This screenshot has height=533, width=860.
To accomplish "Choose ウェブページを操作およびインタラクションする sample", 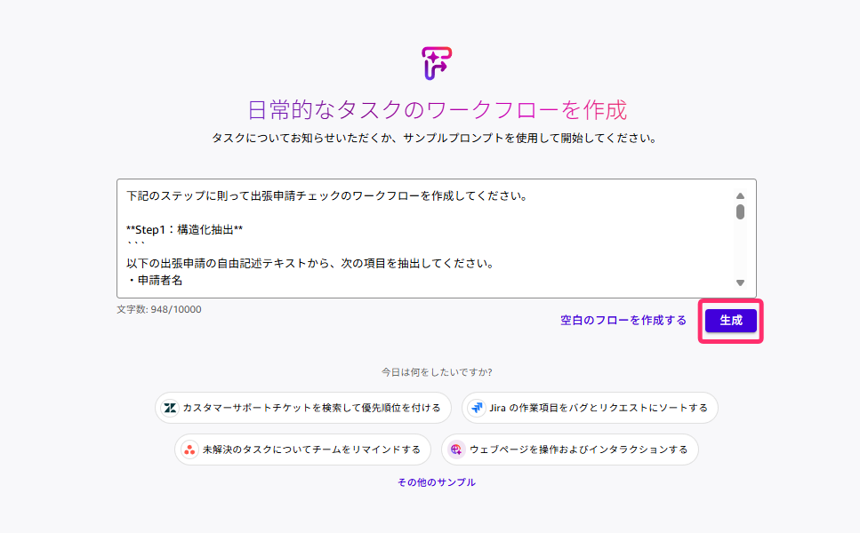I will tap(570, 449).
